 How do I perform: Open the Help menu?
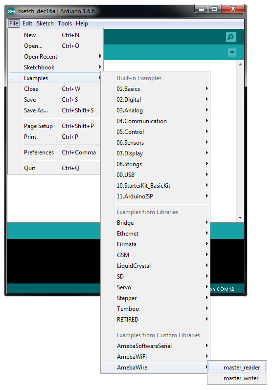tap(82, 23)
